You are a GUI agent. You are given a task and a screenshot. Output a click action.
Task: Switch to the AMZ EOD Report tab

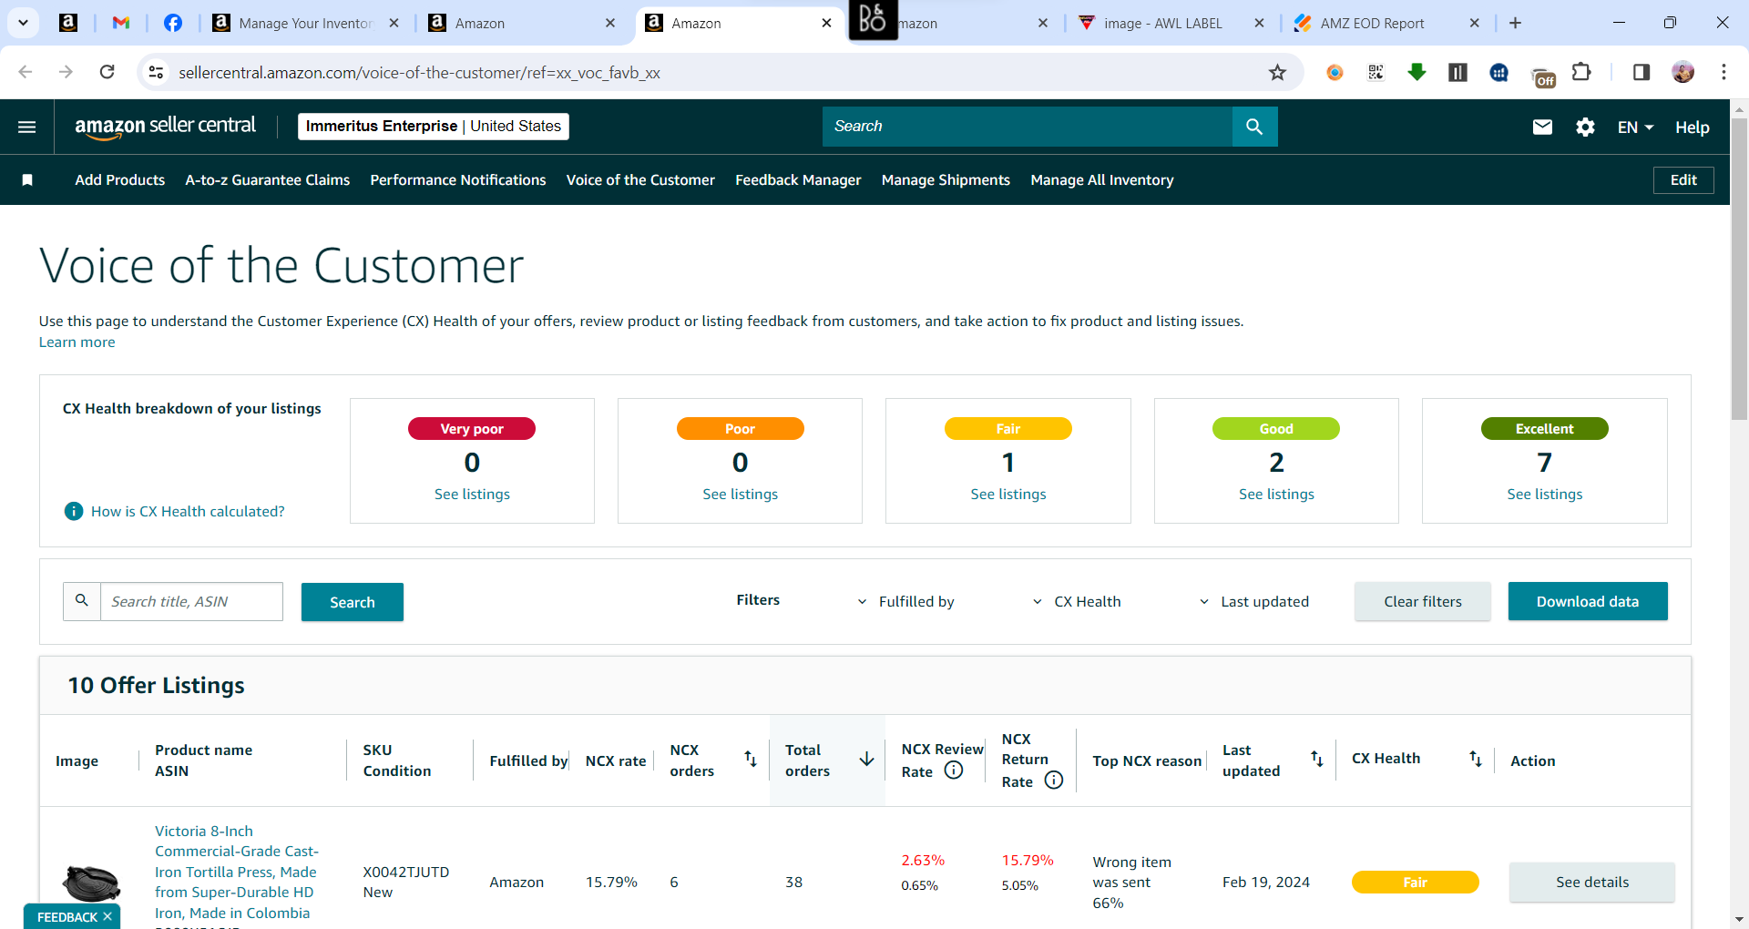(1372, 24)
